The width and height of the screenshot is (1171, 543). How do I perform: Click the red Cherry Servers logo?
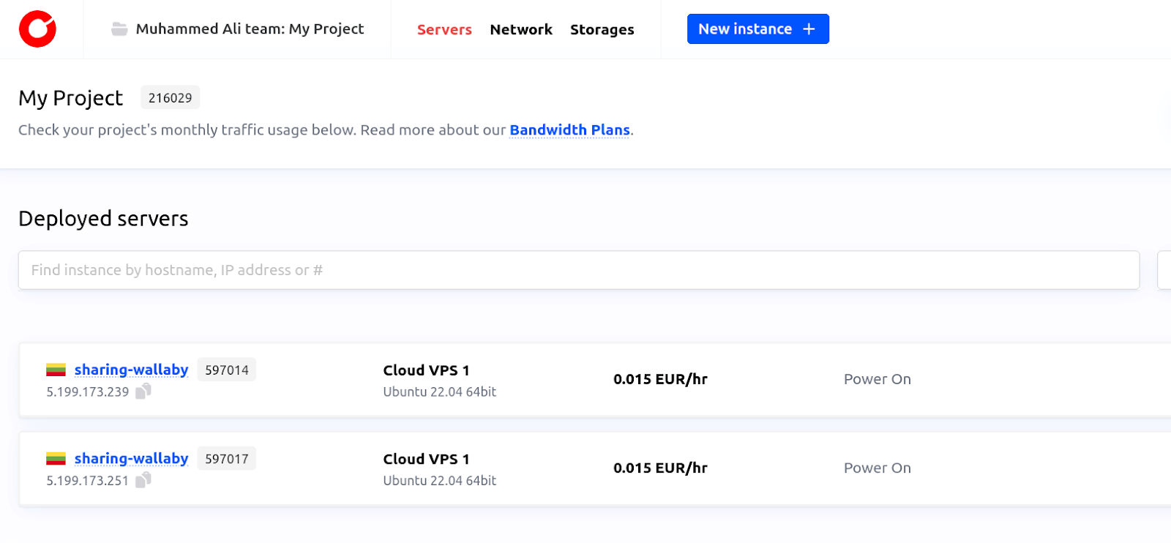click(37, 29)
